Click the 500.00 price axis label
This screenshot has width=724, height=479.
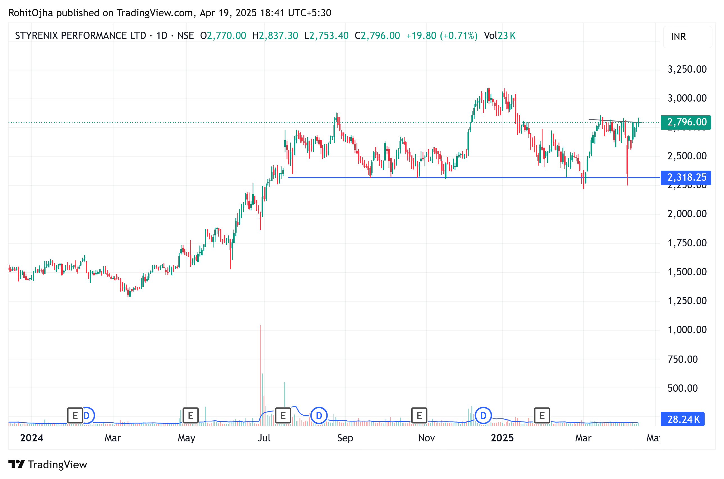682,388
